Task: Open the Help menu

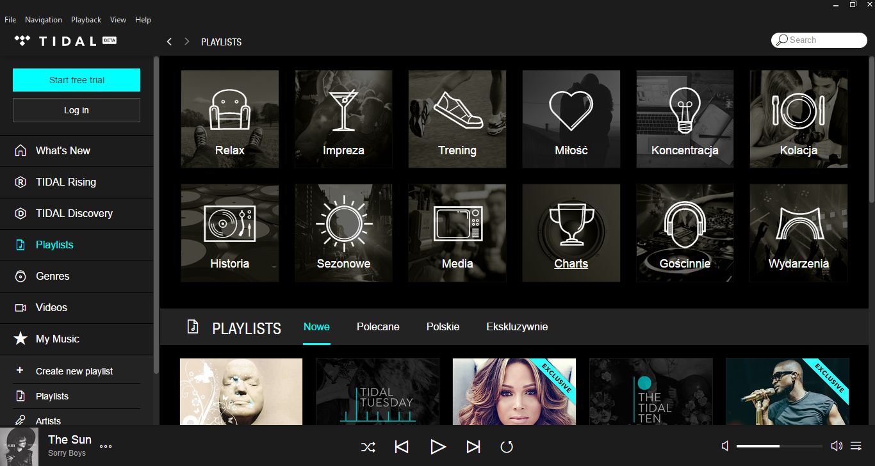Action: tap(143, 20)
